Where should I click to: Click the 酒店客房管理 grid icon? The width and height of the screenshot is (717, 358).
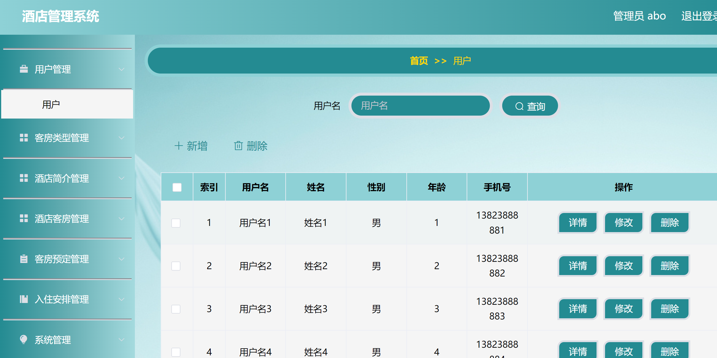tap(24, 219)
